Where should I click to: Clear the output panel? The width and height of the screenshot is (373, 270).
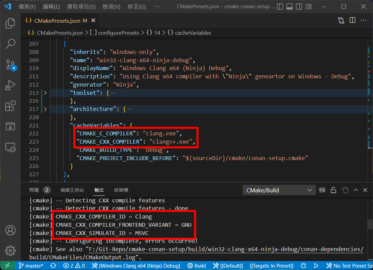322,190
